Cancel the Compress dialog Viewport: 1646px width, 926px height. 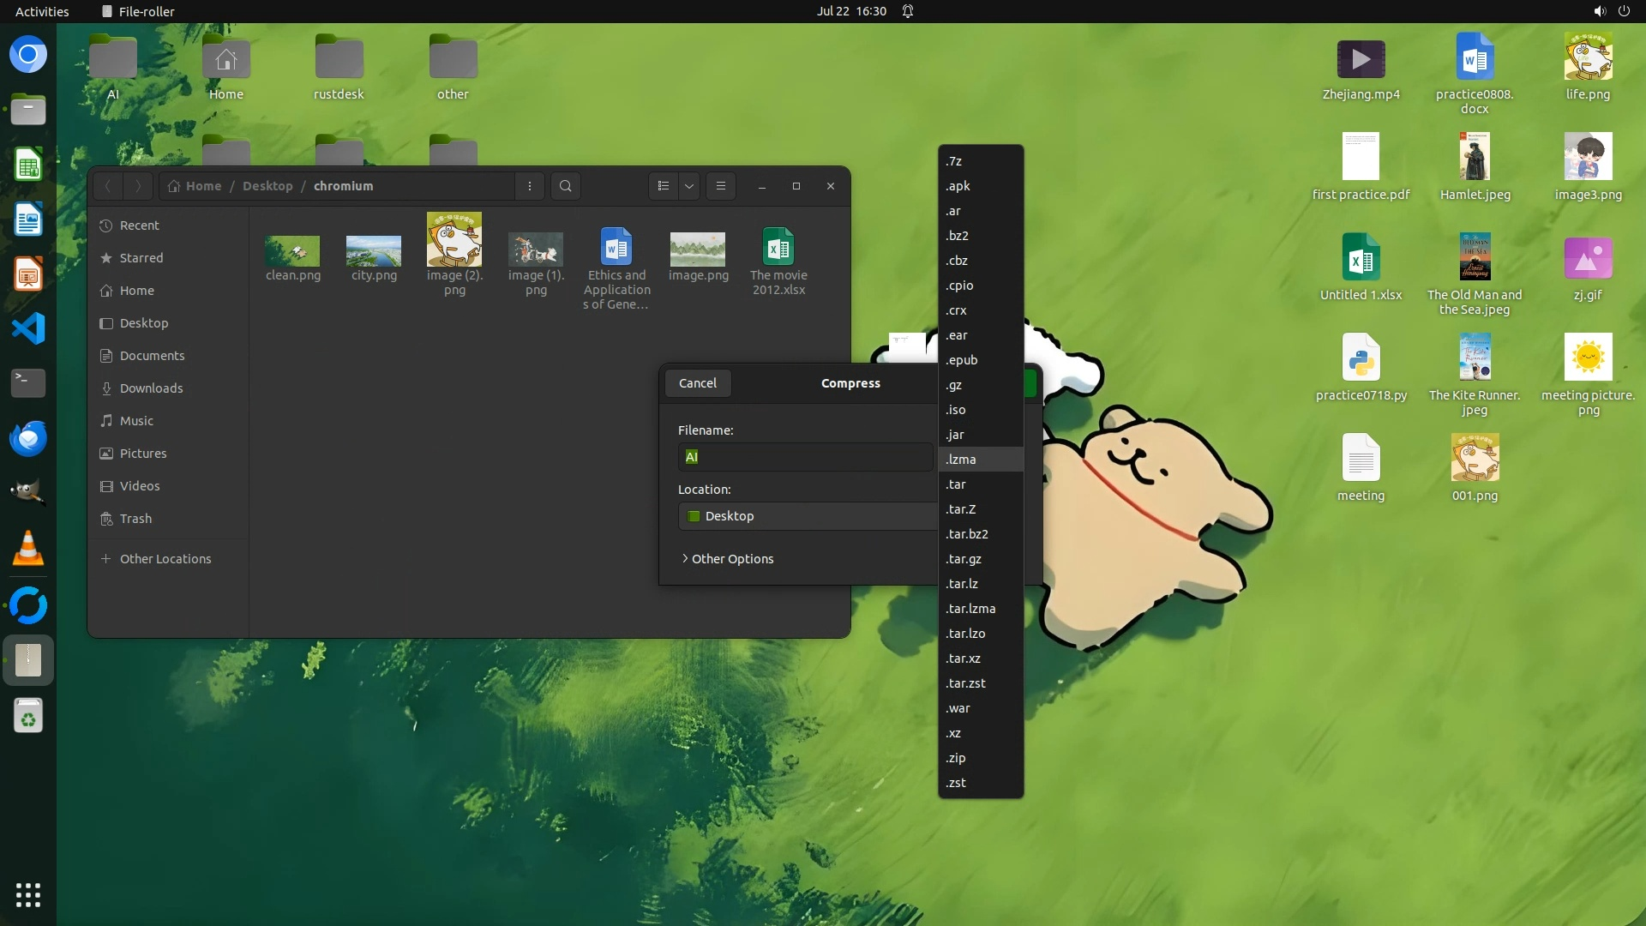click(x=697, y=383)
